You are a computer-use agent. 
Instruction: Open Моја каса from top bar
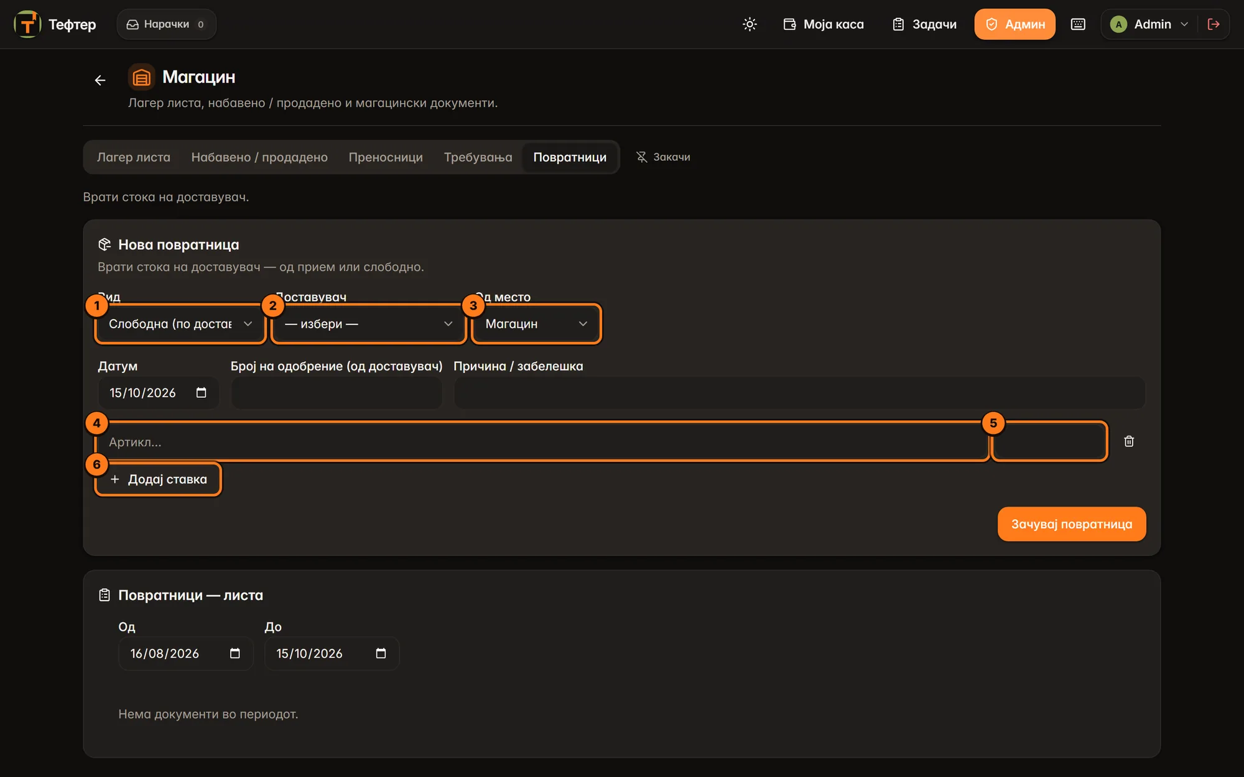[x=824, y=24]
